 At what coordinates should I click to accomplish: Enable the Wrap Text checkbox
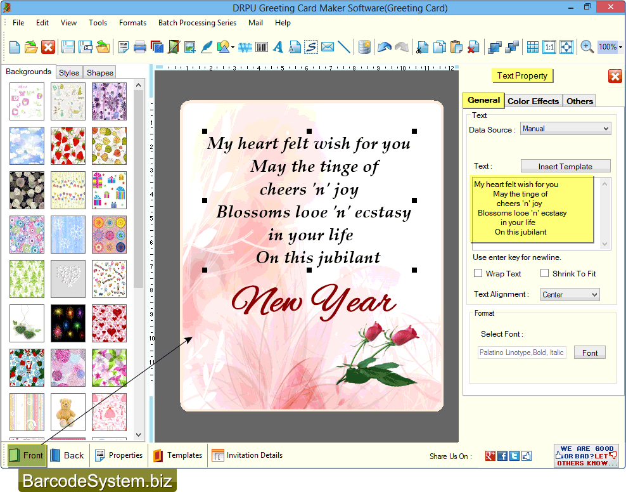(478, 273)
